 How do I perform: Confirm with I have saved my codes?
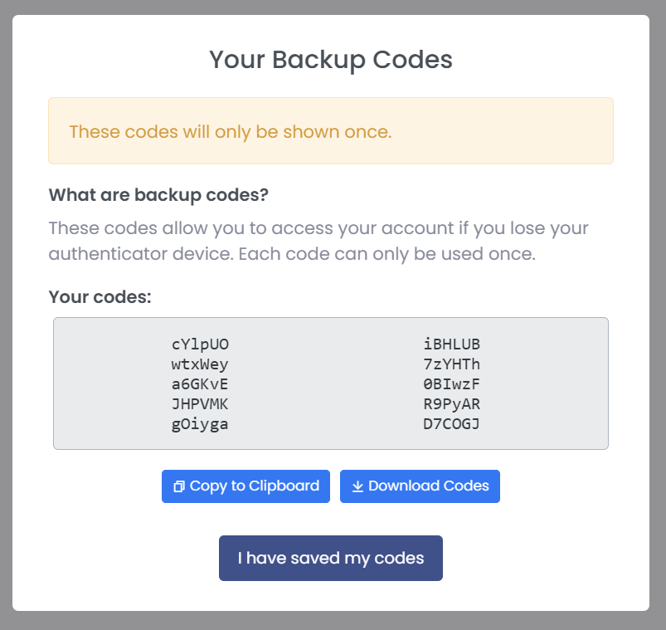(x=330, y=558)
